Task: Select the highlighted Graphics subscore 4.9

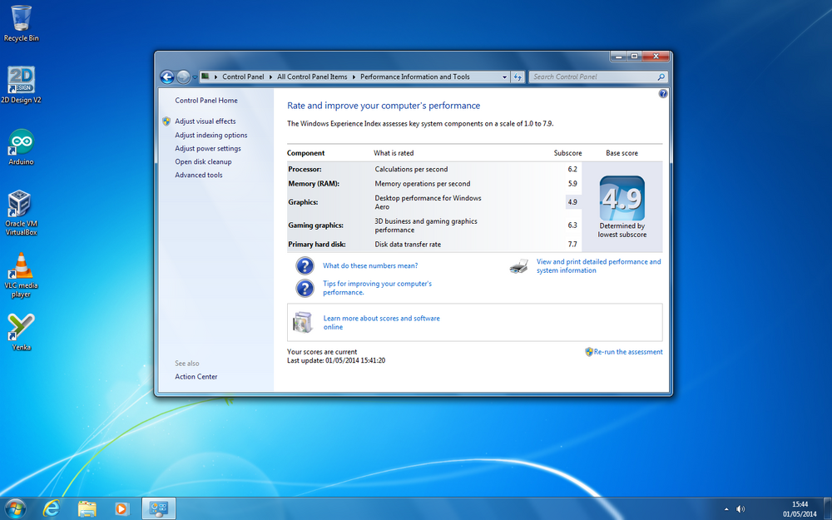Action: pos(572,202)
